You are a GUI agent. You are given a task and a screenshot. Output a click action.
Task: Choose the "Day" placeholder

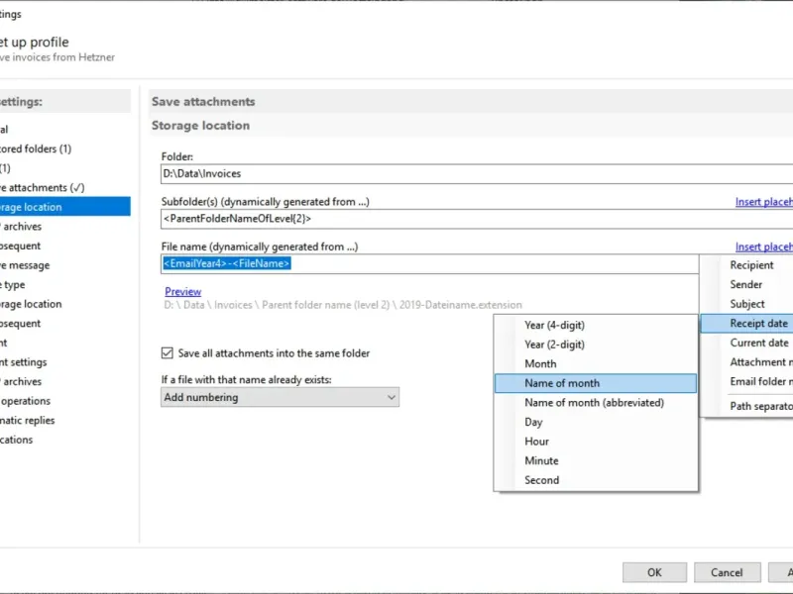(534, 422)
